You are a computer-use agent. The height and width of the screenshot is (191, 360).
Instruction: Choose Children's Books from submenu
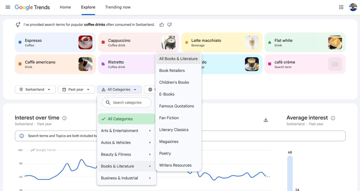click(178, 82)
